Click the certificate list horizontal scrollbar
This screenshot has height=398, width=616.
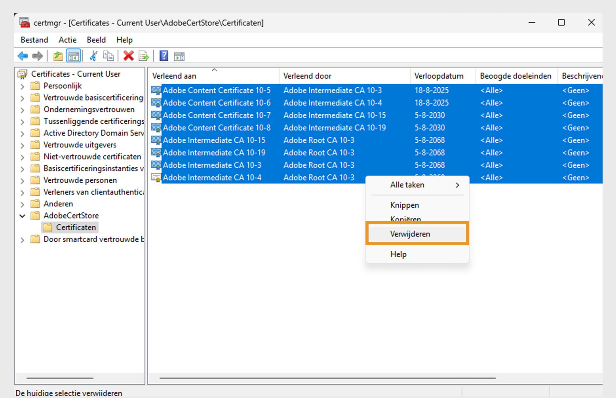coord(328,378)
